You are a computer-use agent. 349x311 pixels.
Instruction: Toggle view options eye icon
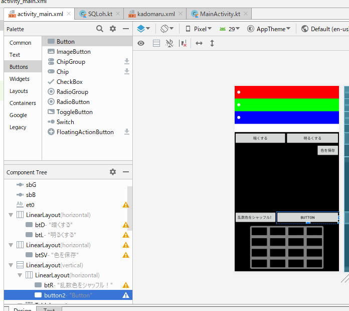point(141,43)
